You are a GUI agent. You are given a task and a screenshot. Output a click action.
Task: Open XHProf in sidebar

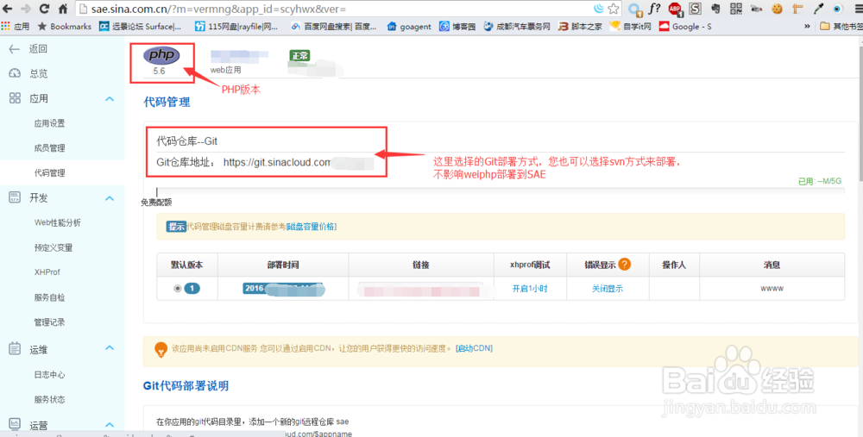pos(47,272)
